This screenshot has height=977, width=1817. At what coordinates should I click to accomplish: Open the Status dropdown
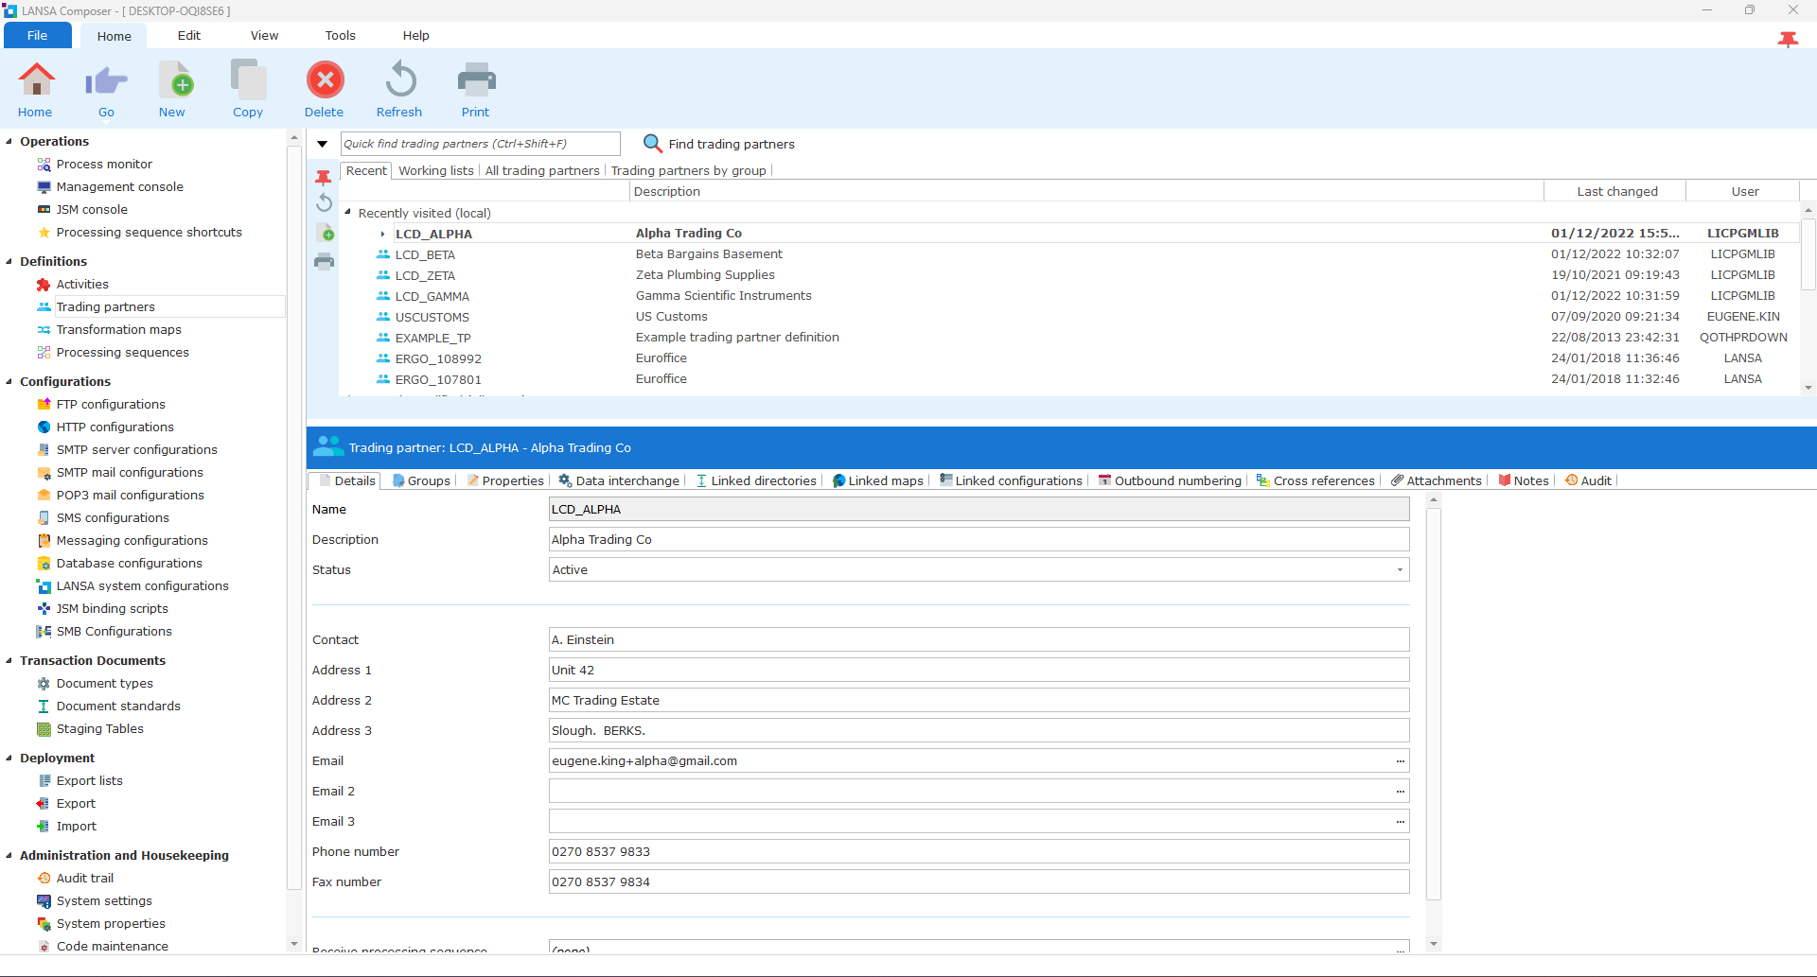1400,569
